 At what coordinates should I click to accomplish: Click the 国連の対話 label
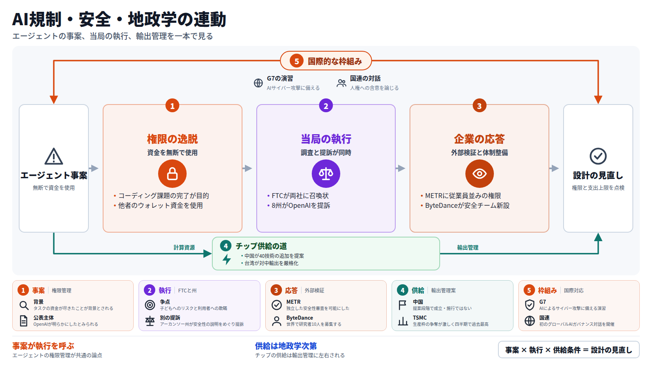365,78
